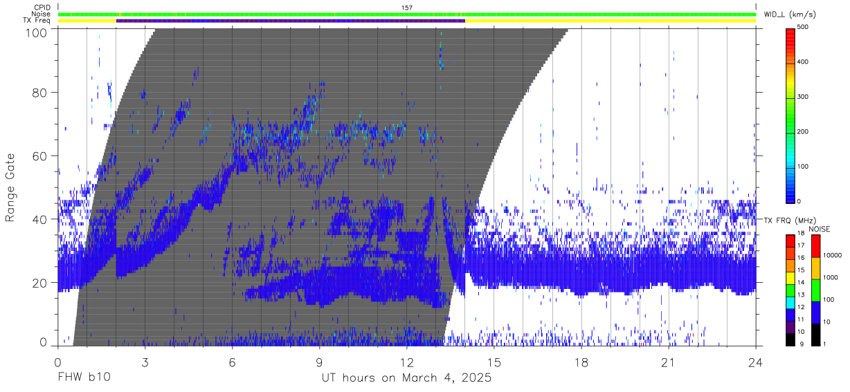The image size is (850, 392).
Task: Click the spectral width color scale bar
Action: [x=790, y=115]
